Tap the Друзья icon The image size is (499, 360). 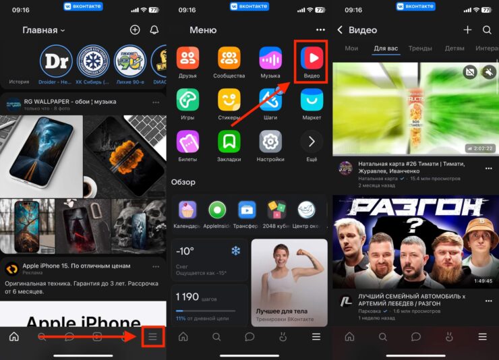point(187,59)
